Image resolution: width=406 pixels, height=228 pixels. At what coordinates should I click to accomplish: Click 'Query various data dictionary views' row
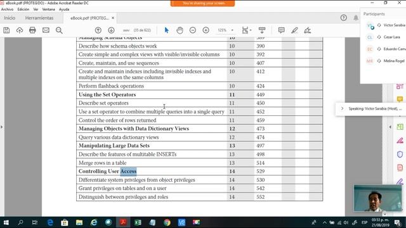pos(199,137)
